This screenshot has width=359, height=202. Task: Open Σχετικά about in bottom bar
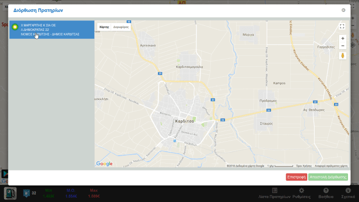[x=348, y=194]
